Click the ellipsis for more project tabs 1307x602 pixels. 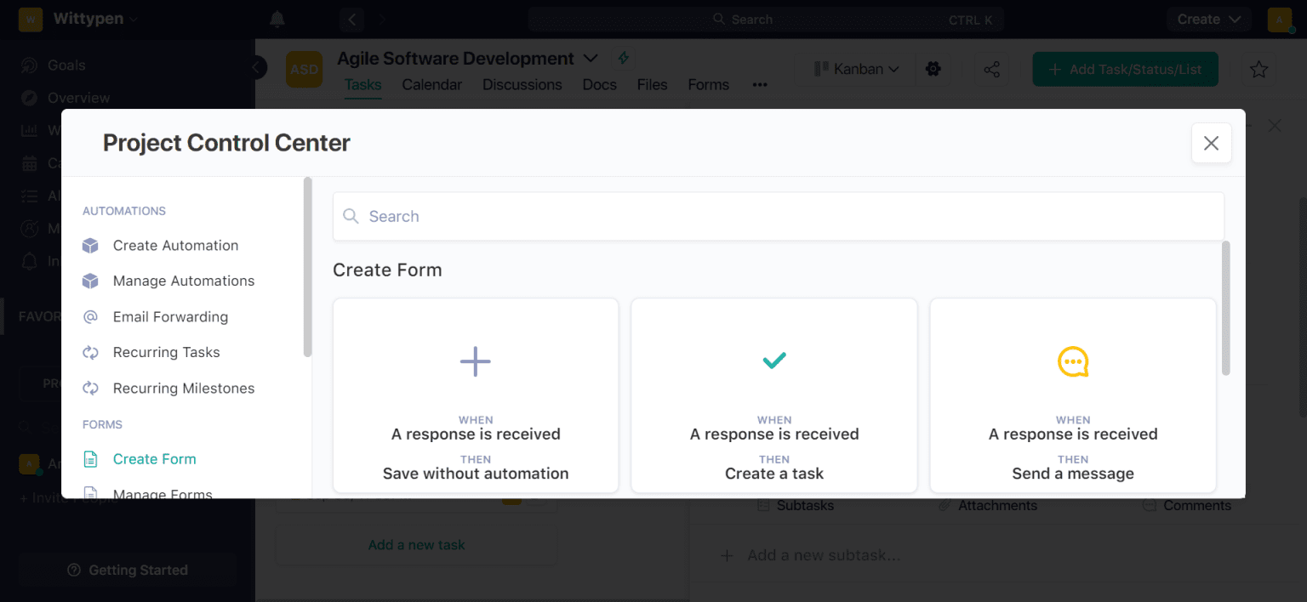[x=759, y=84]
